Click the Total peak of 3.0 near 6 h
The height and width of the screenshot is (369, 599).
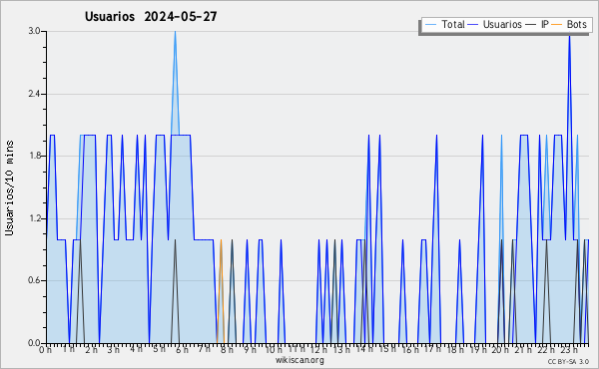click(x=175, y=32)
